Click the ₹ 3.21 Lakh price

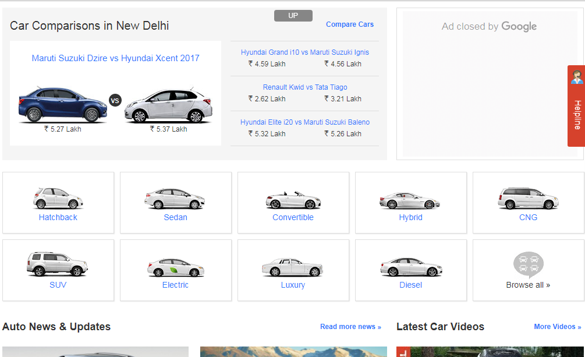click(343, 99)
